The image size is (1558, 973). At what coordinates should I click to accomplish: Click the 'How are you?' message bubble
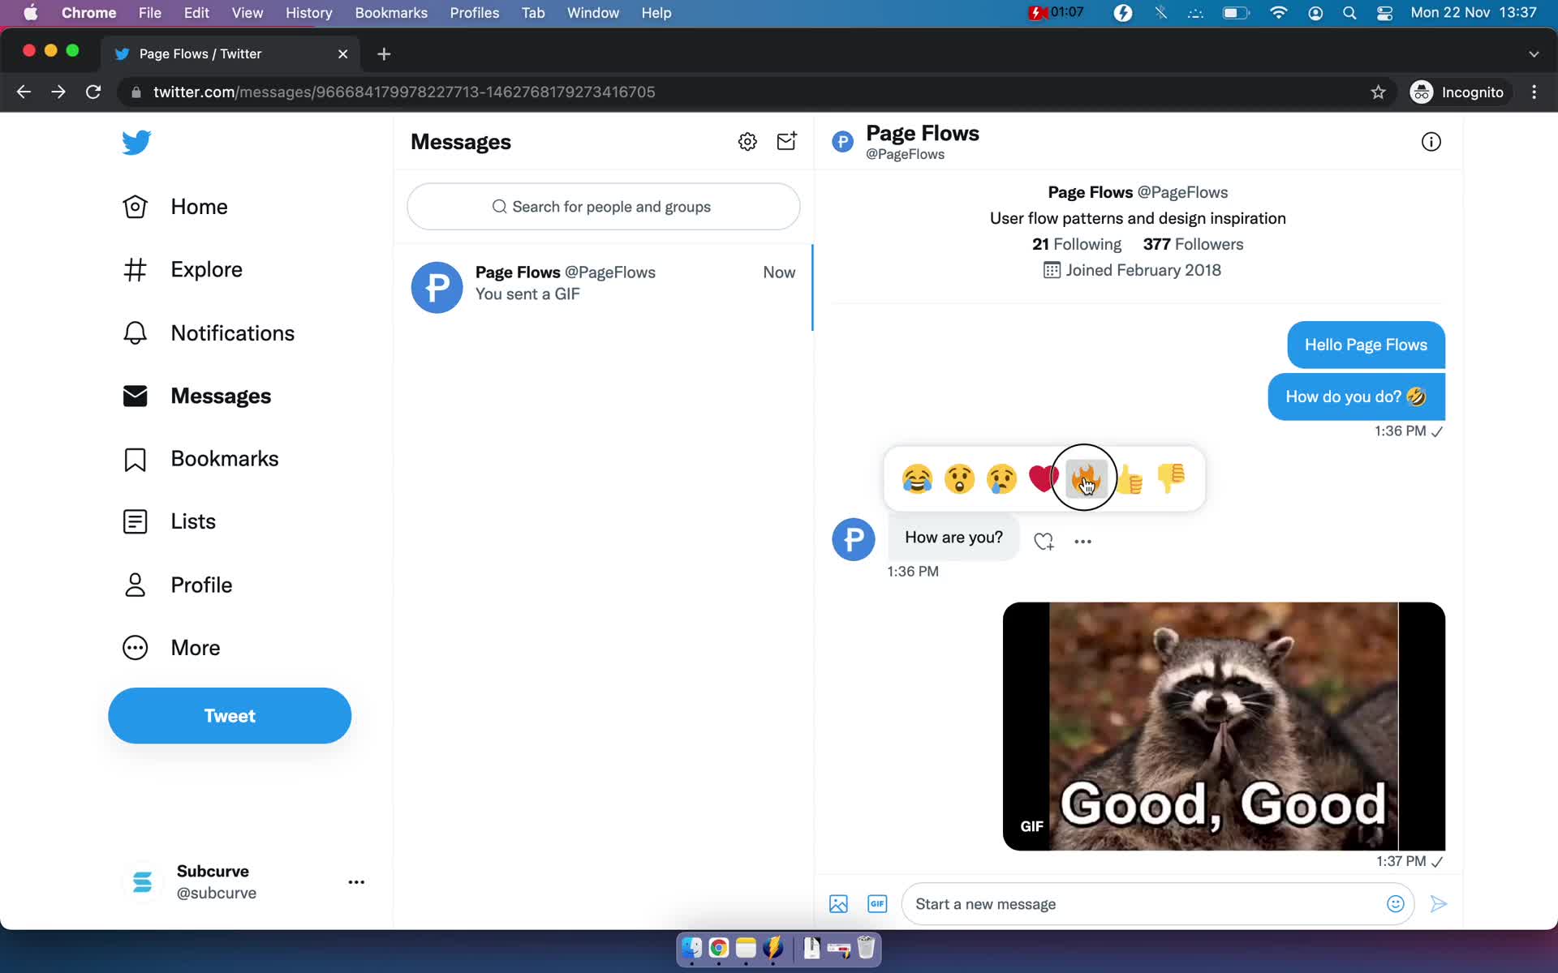[953, 538]
